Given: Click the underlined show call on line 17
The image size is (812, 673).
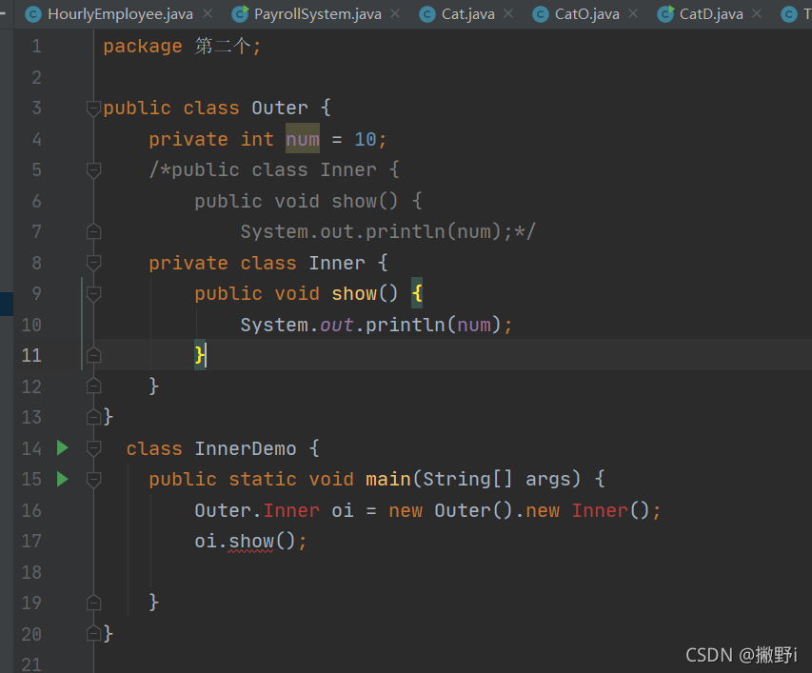Looking at the screenshot, I should point(251,542).
